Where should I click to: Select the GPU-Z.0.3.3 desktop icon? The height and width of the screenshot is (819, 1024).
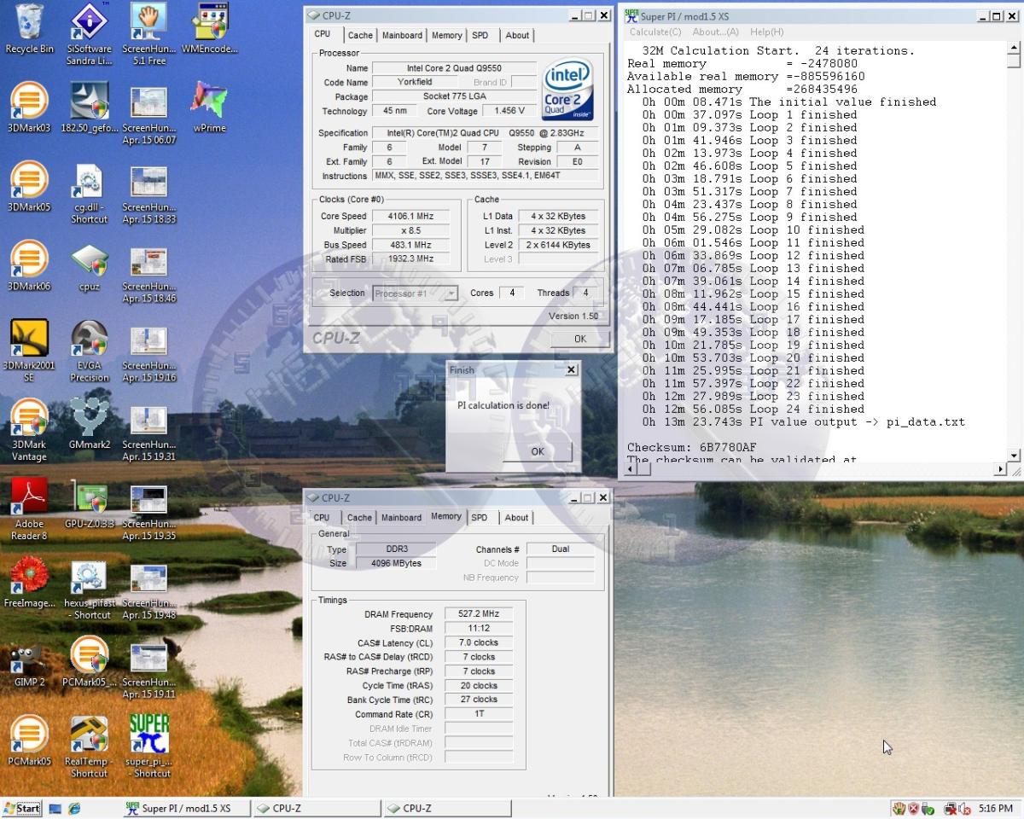pos(89,504)
